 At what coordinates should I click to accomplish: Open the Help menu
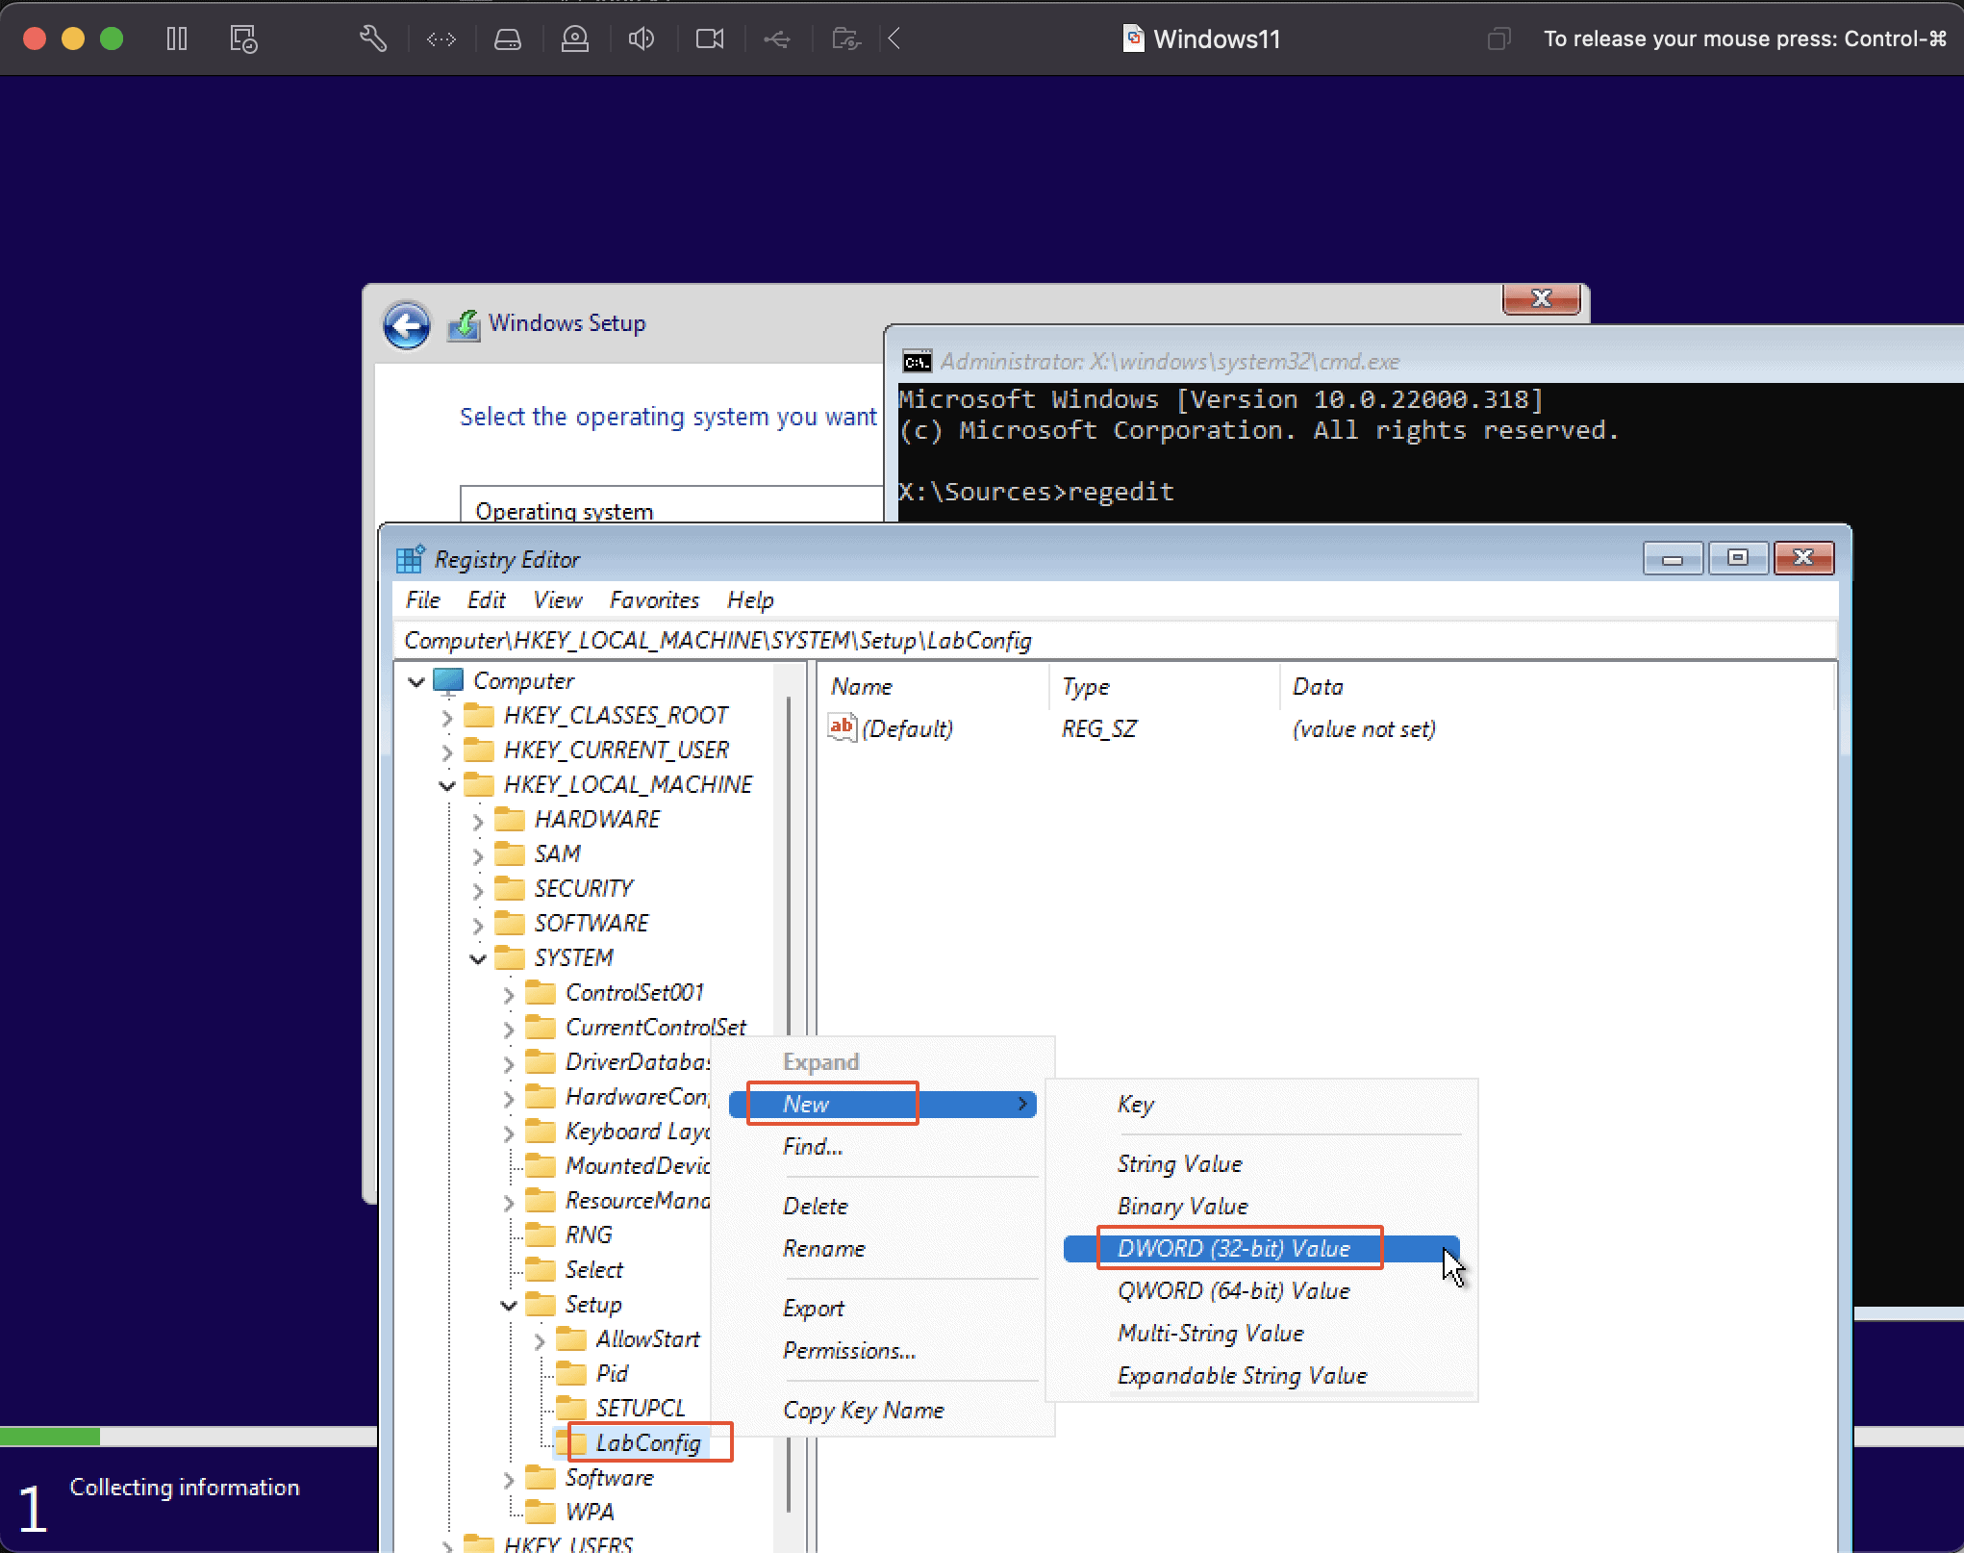[750, 599]
